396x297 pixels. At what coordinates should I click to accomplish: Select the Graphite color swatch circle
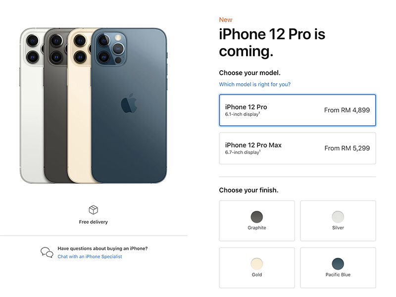tap(257, 217)
